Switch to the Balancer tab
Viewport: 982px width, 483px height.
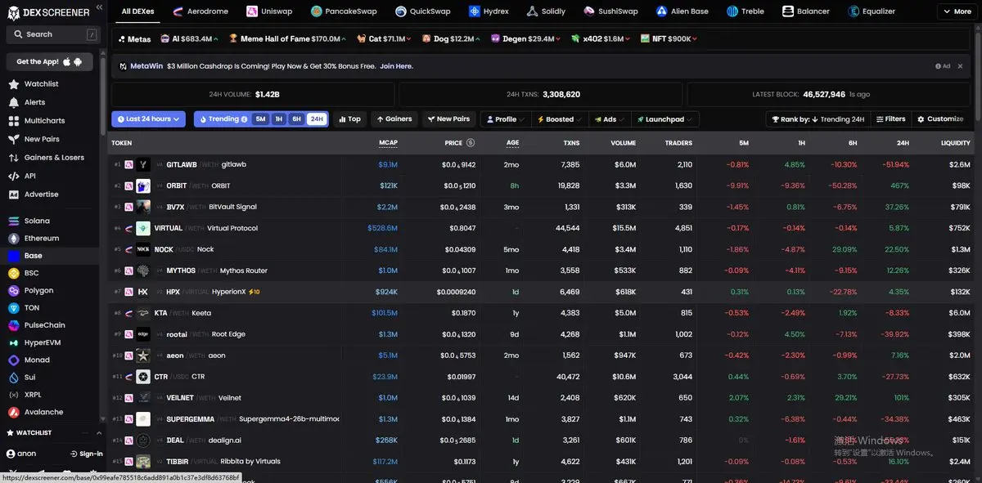pos(806,11)
